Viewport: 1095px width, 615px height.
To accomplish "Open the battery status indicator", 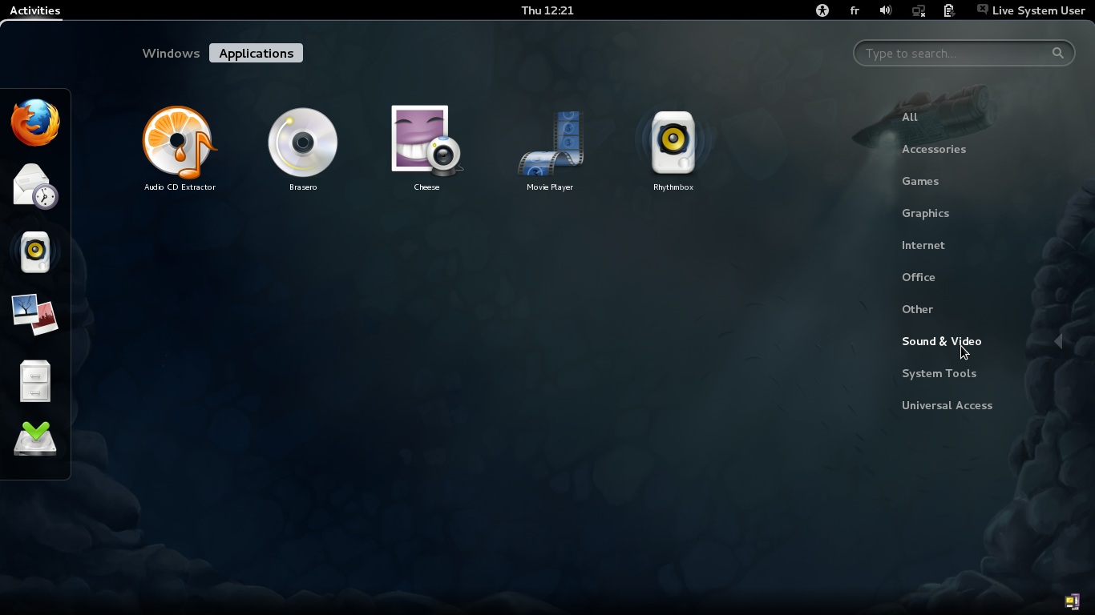I will coord(949,10).
